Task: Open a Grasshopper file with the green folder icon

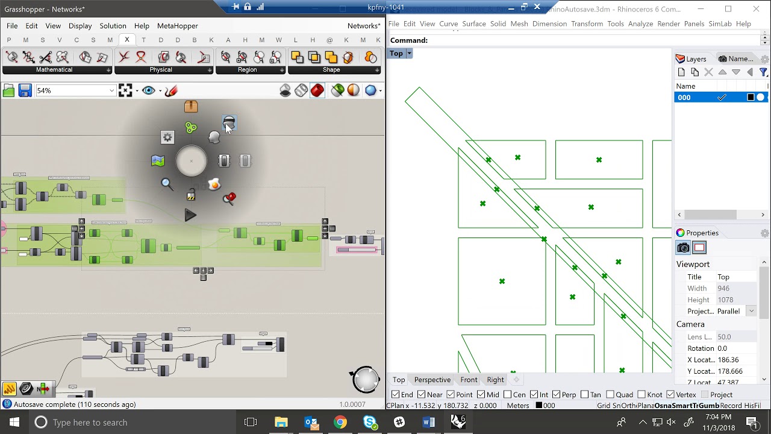Action: pyautogui.click(x=8, y=91)
